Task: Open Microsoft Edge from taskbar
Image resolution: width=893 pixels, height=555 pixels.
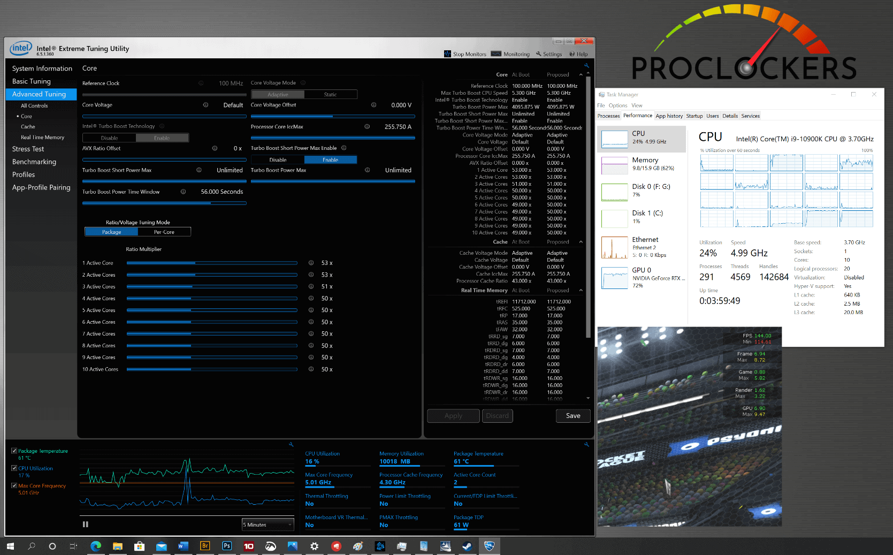Action: tap(96, 546)
